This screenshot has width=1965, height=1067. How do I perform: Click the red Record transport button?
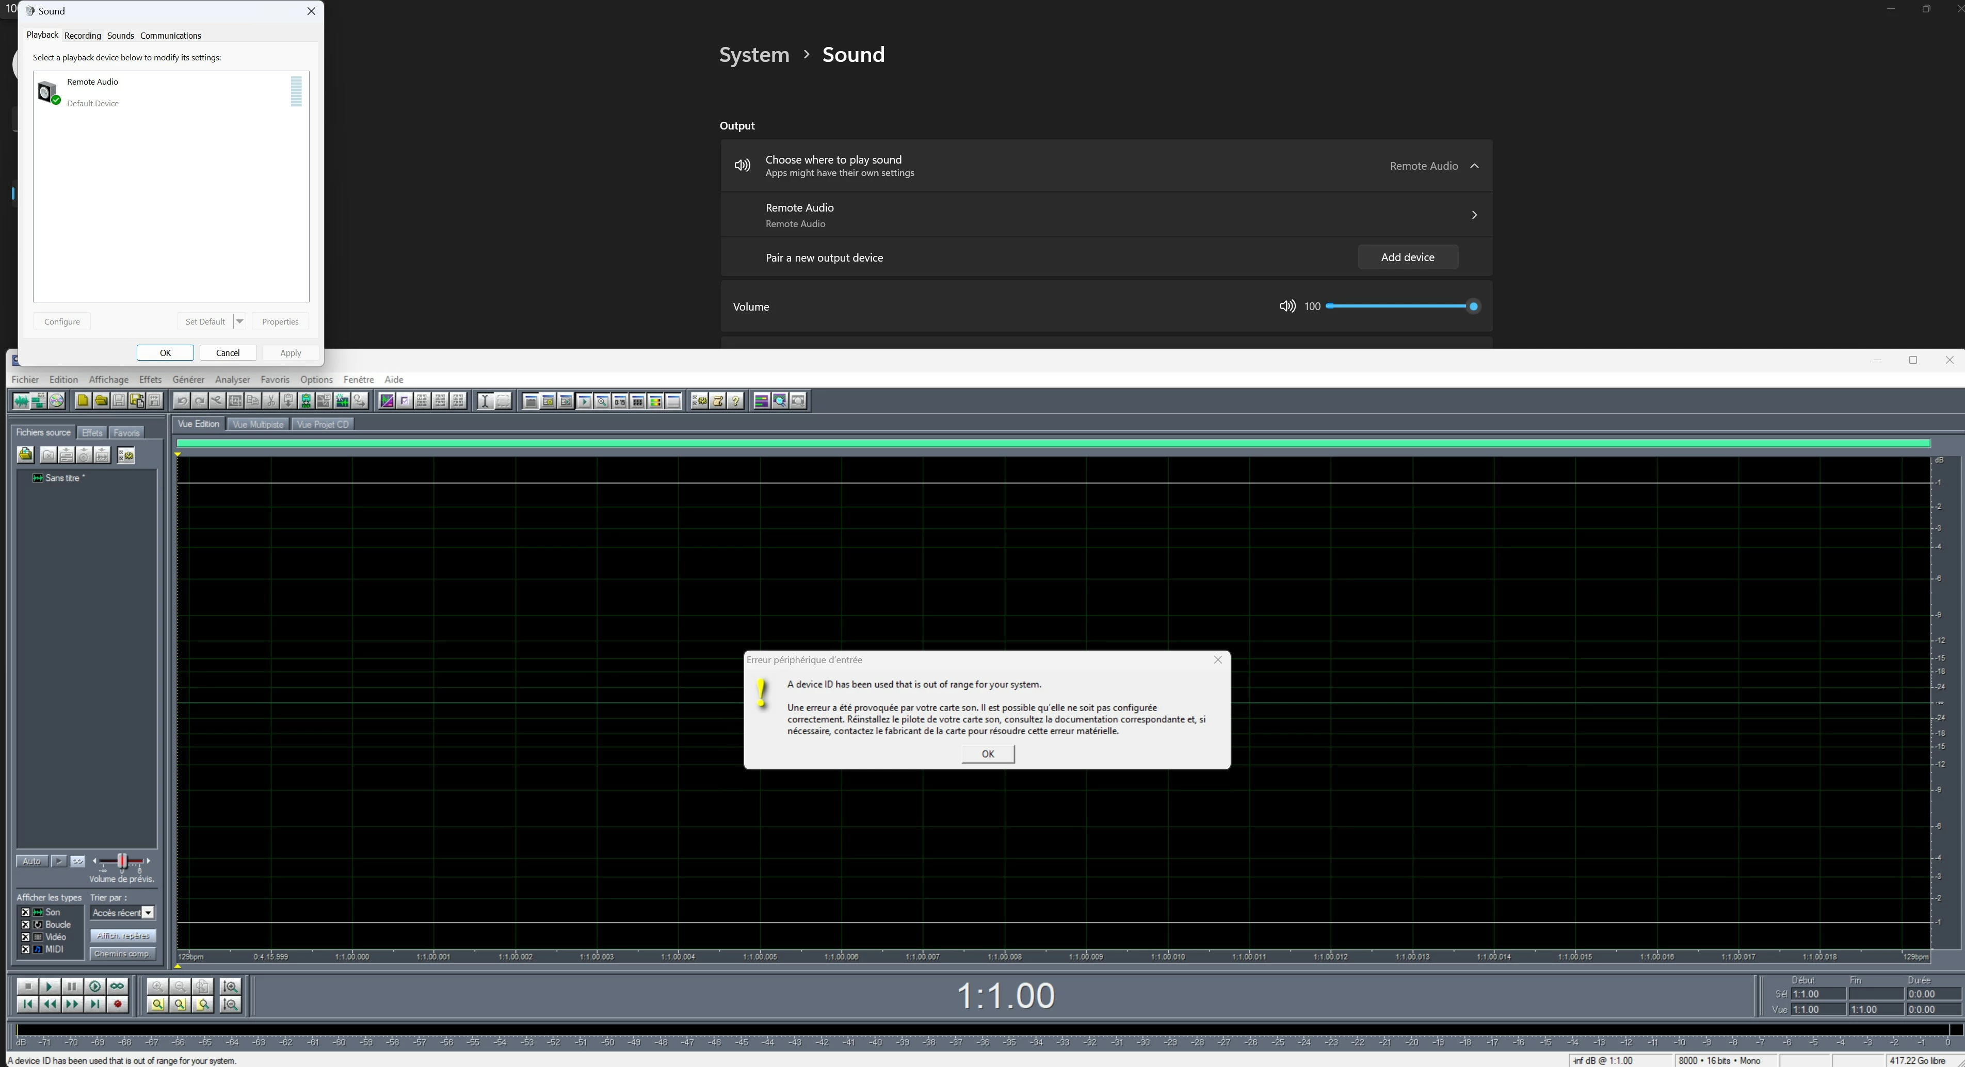[118, 1005]
